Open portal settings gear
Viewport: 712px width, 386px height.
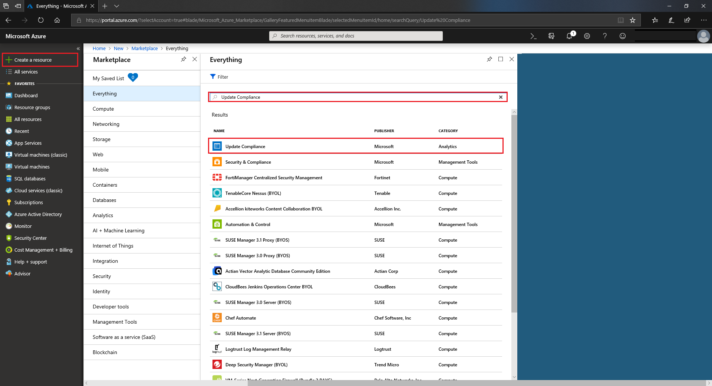587,36
